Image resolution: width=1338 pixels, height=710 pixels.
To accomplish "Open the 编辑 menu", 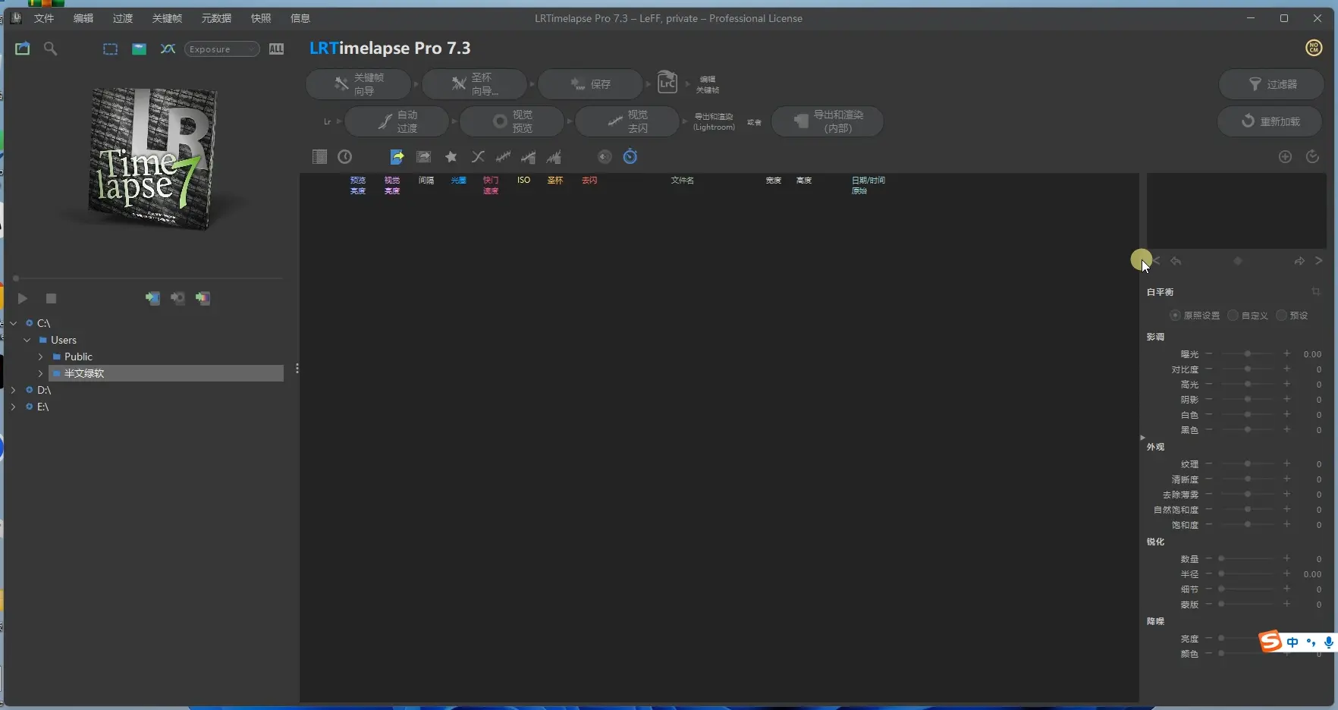I will click(x=83, y=18).
